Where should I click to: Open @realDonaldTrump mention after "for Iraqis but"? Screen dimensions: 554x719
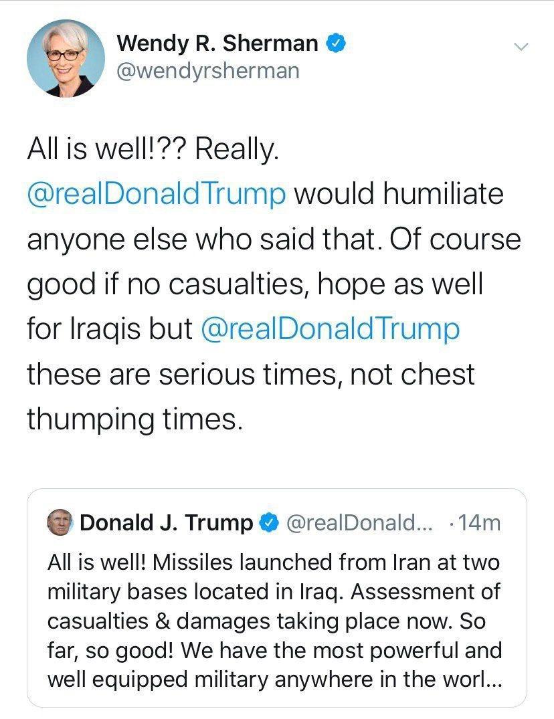coord(331,330)
